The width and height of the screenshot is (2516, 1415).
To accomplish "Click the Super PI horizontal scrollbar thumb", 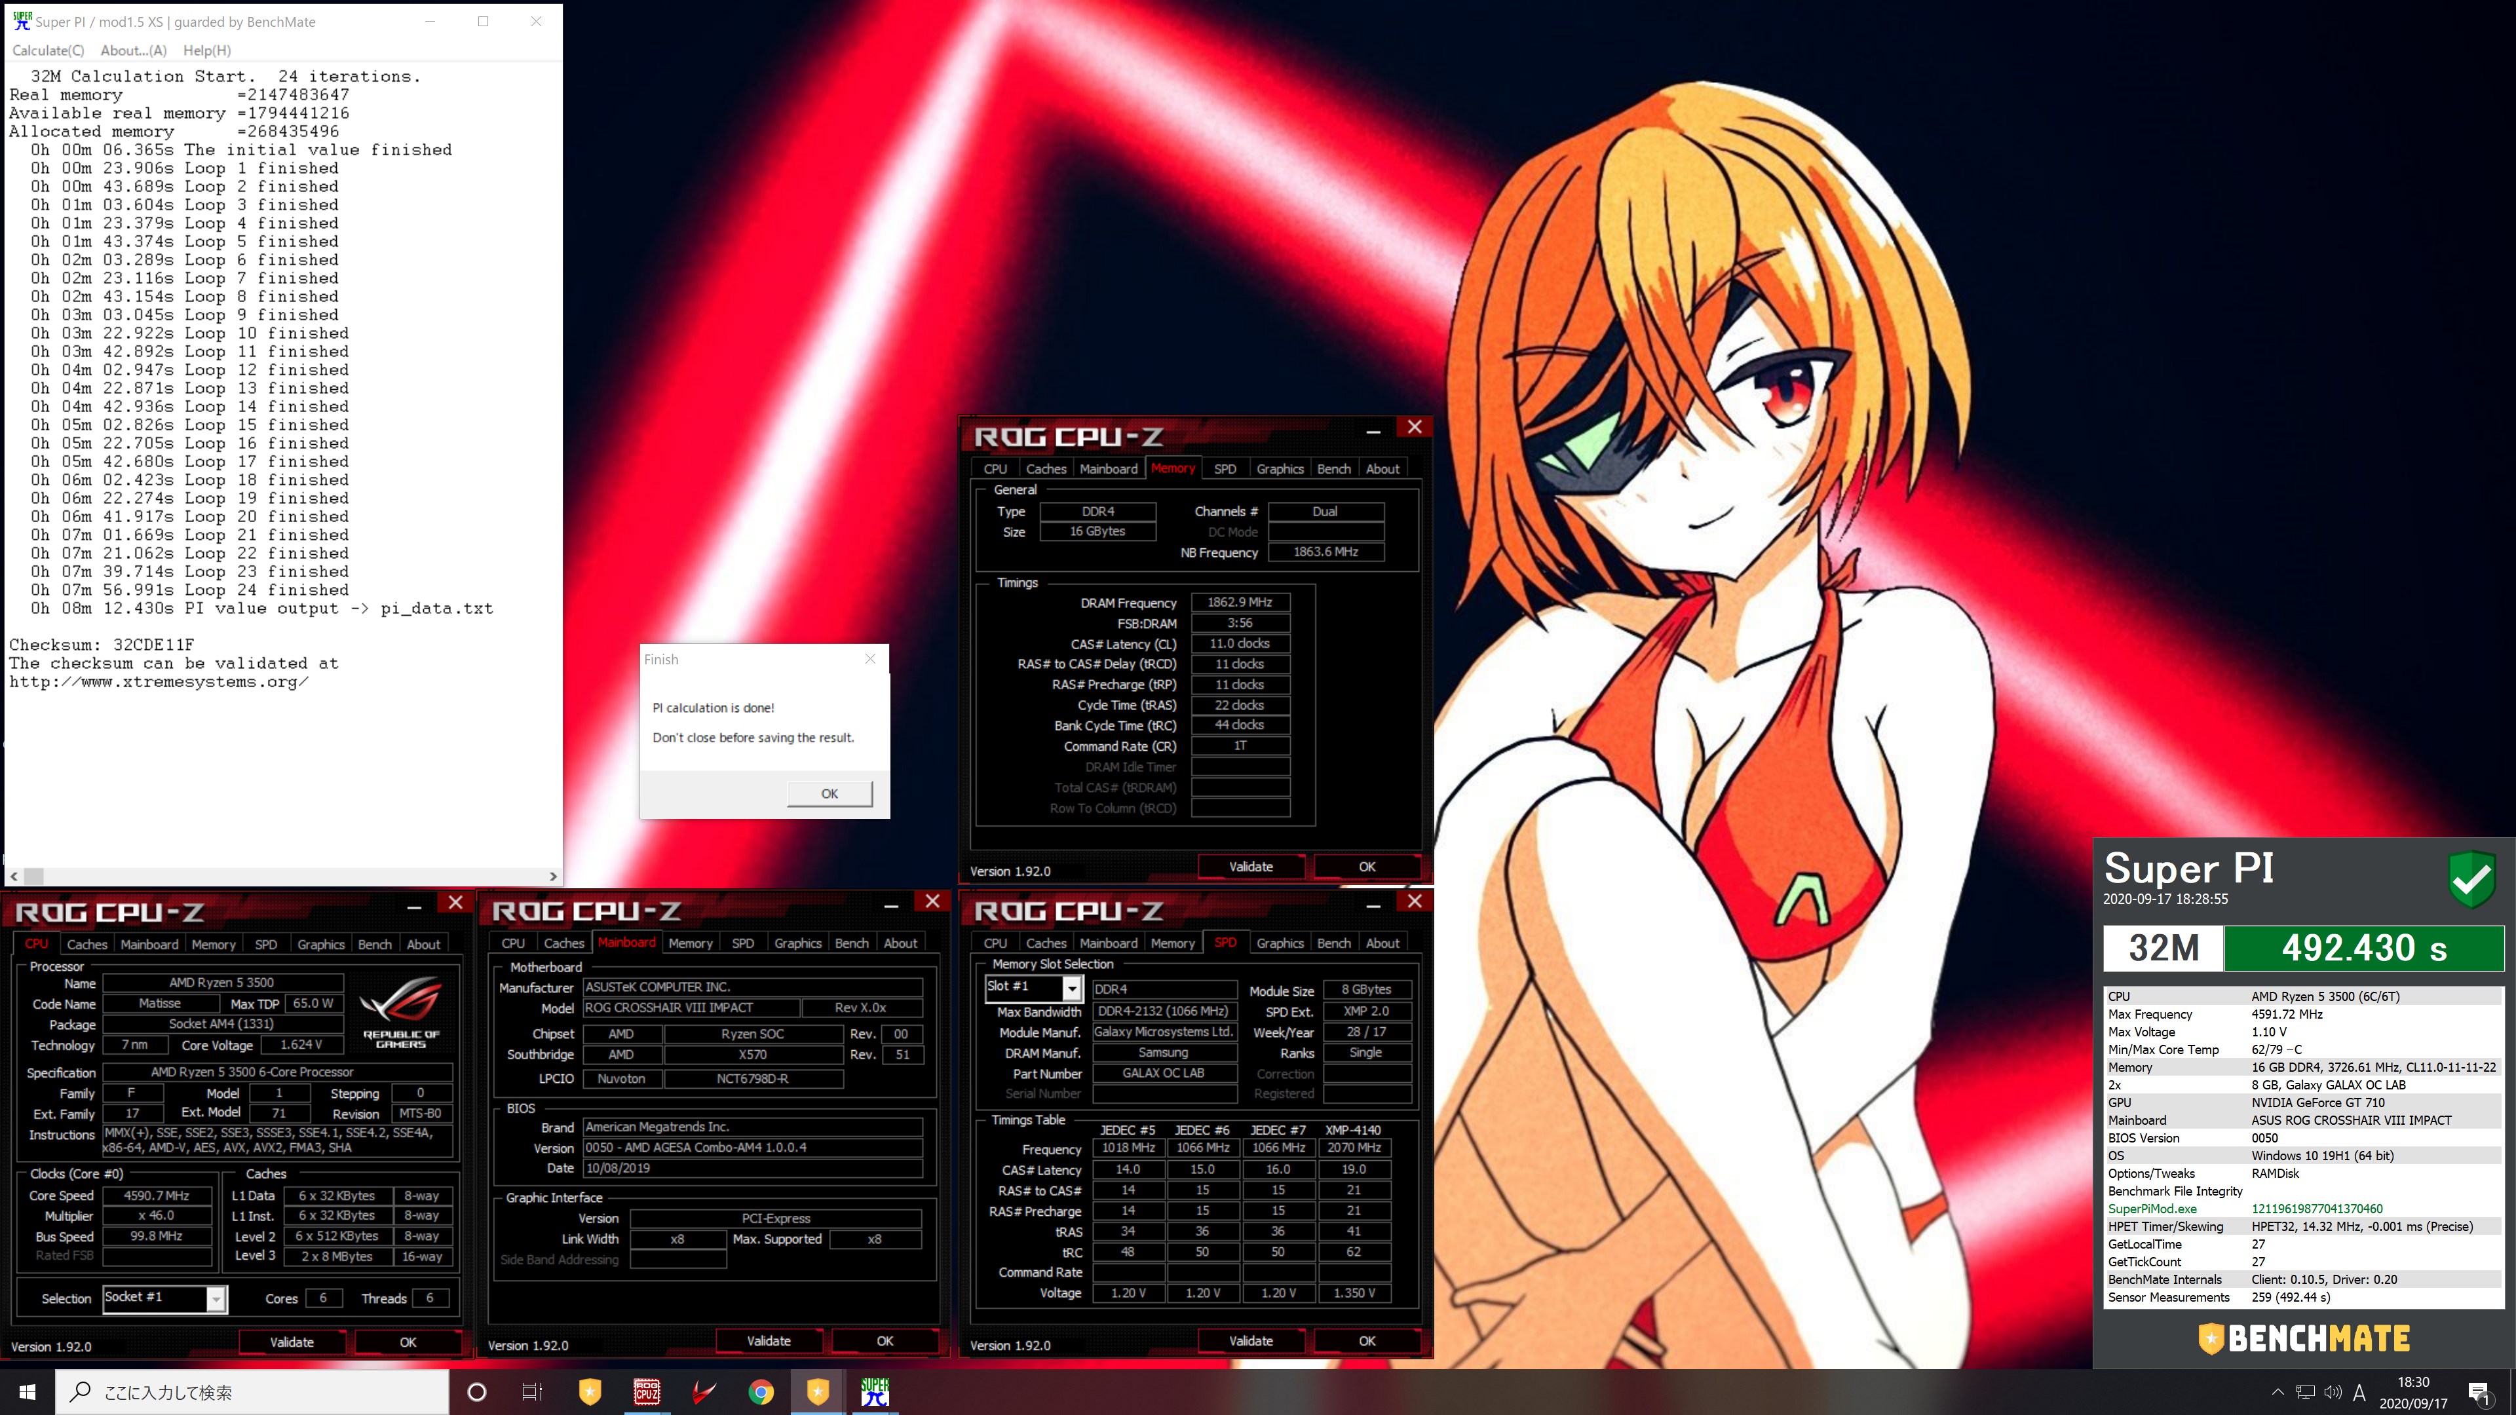I will (x=33, y=876).
